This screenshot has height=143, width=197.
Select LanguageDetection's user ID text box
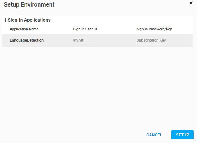point(82,40)
